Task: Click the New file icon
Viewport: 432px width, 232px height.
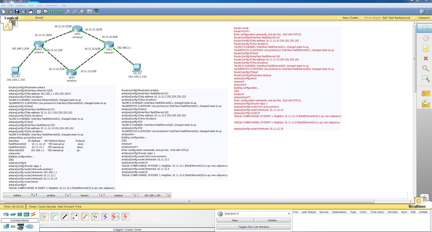Action: coord(4,11)
